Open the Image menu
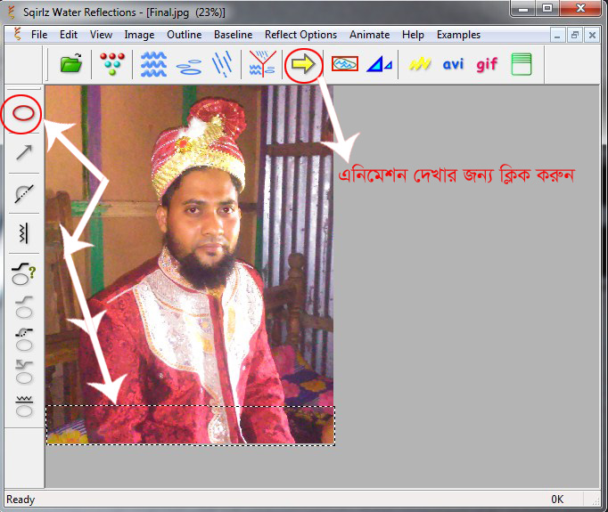The width and height of the screenshot is (608, 512). pos(139,35)
